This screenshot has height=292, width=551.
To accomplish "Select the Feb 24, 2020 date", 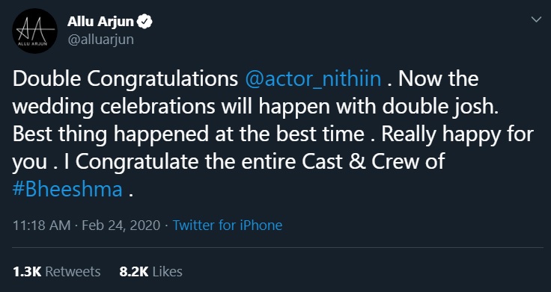I will tap(121, 225).
